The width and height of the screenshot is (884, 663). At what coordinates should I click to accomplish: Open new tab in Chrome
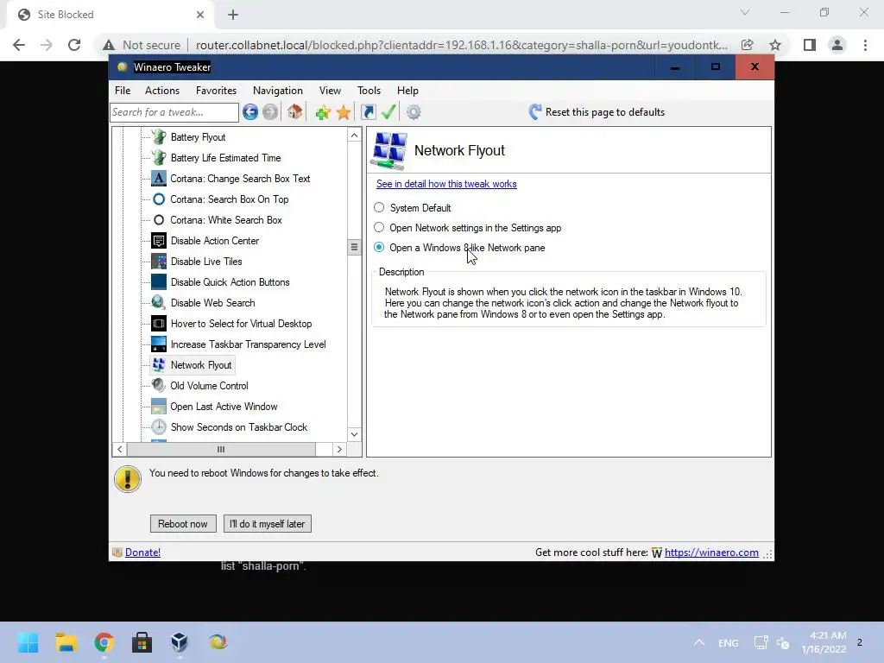point(233,15)
